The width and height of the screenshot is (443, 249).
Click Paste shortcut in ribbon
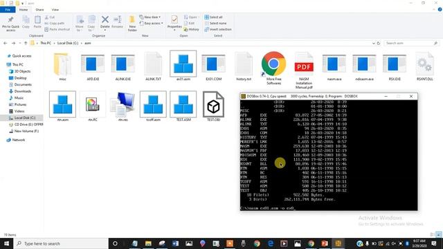(57, 29)
